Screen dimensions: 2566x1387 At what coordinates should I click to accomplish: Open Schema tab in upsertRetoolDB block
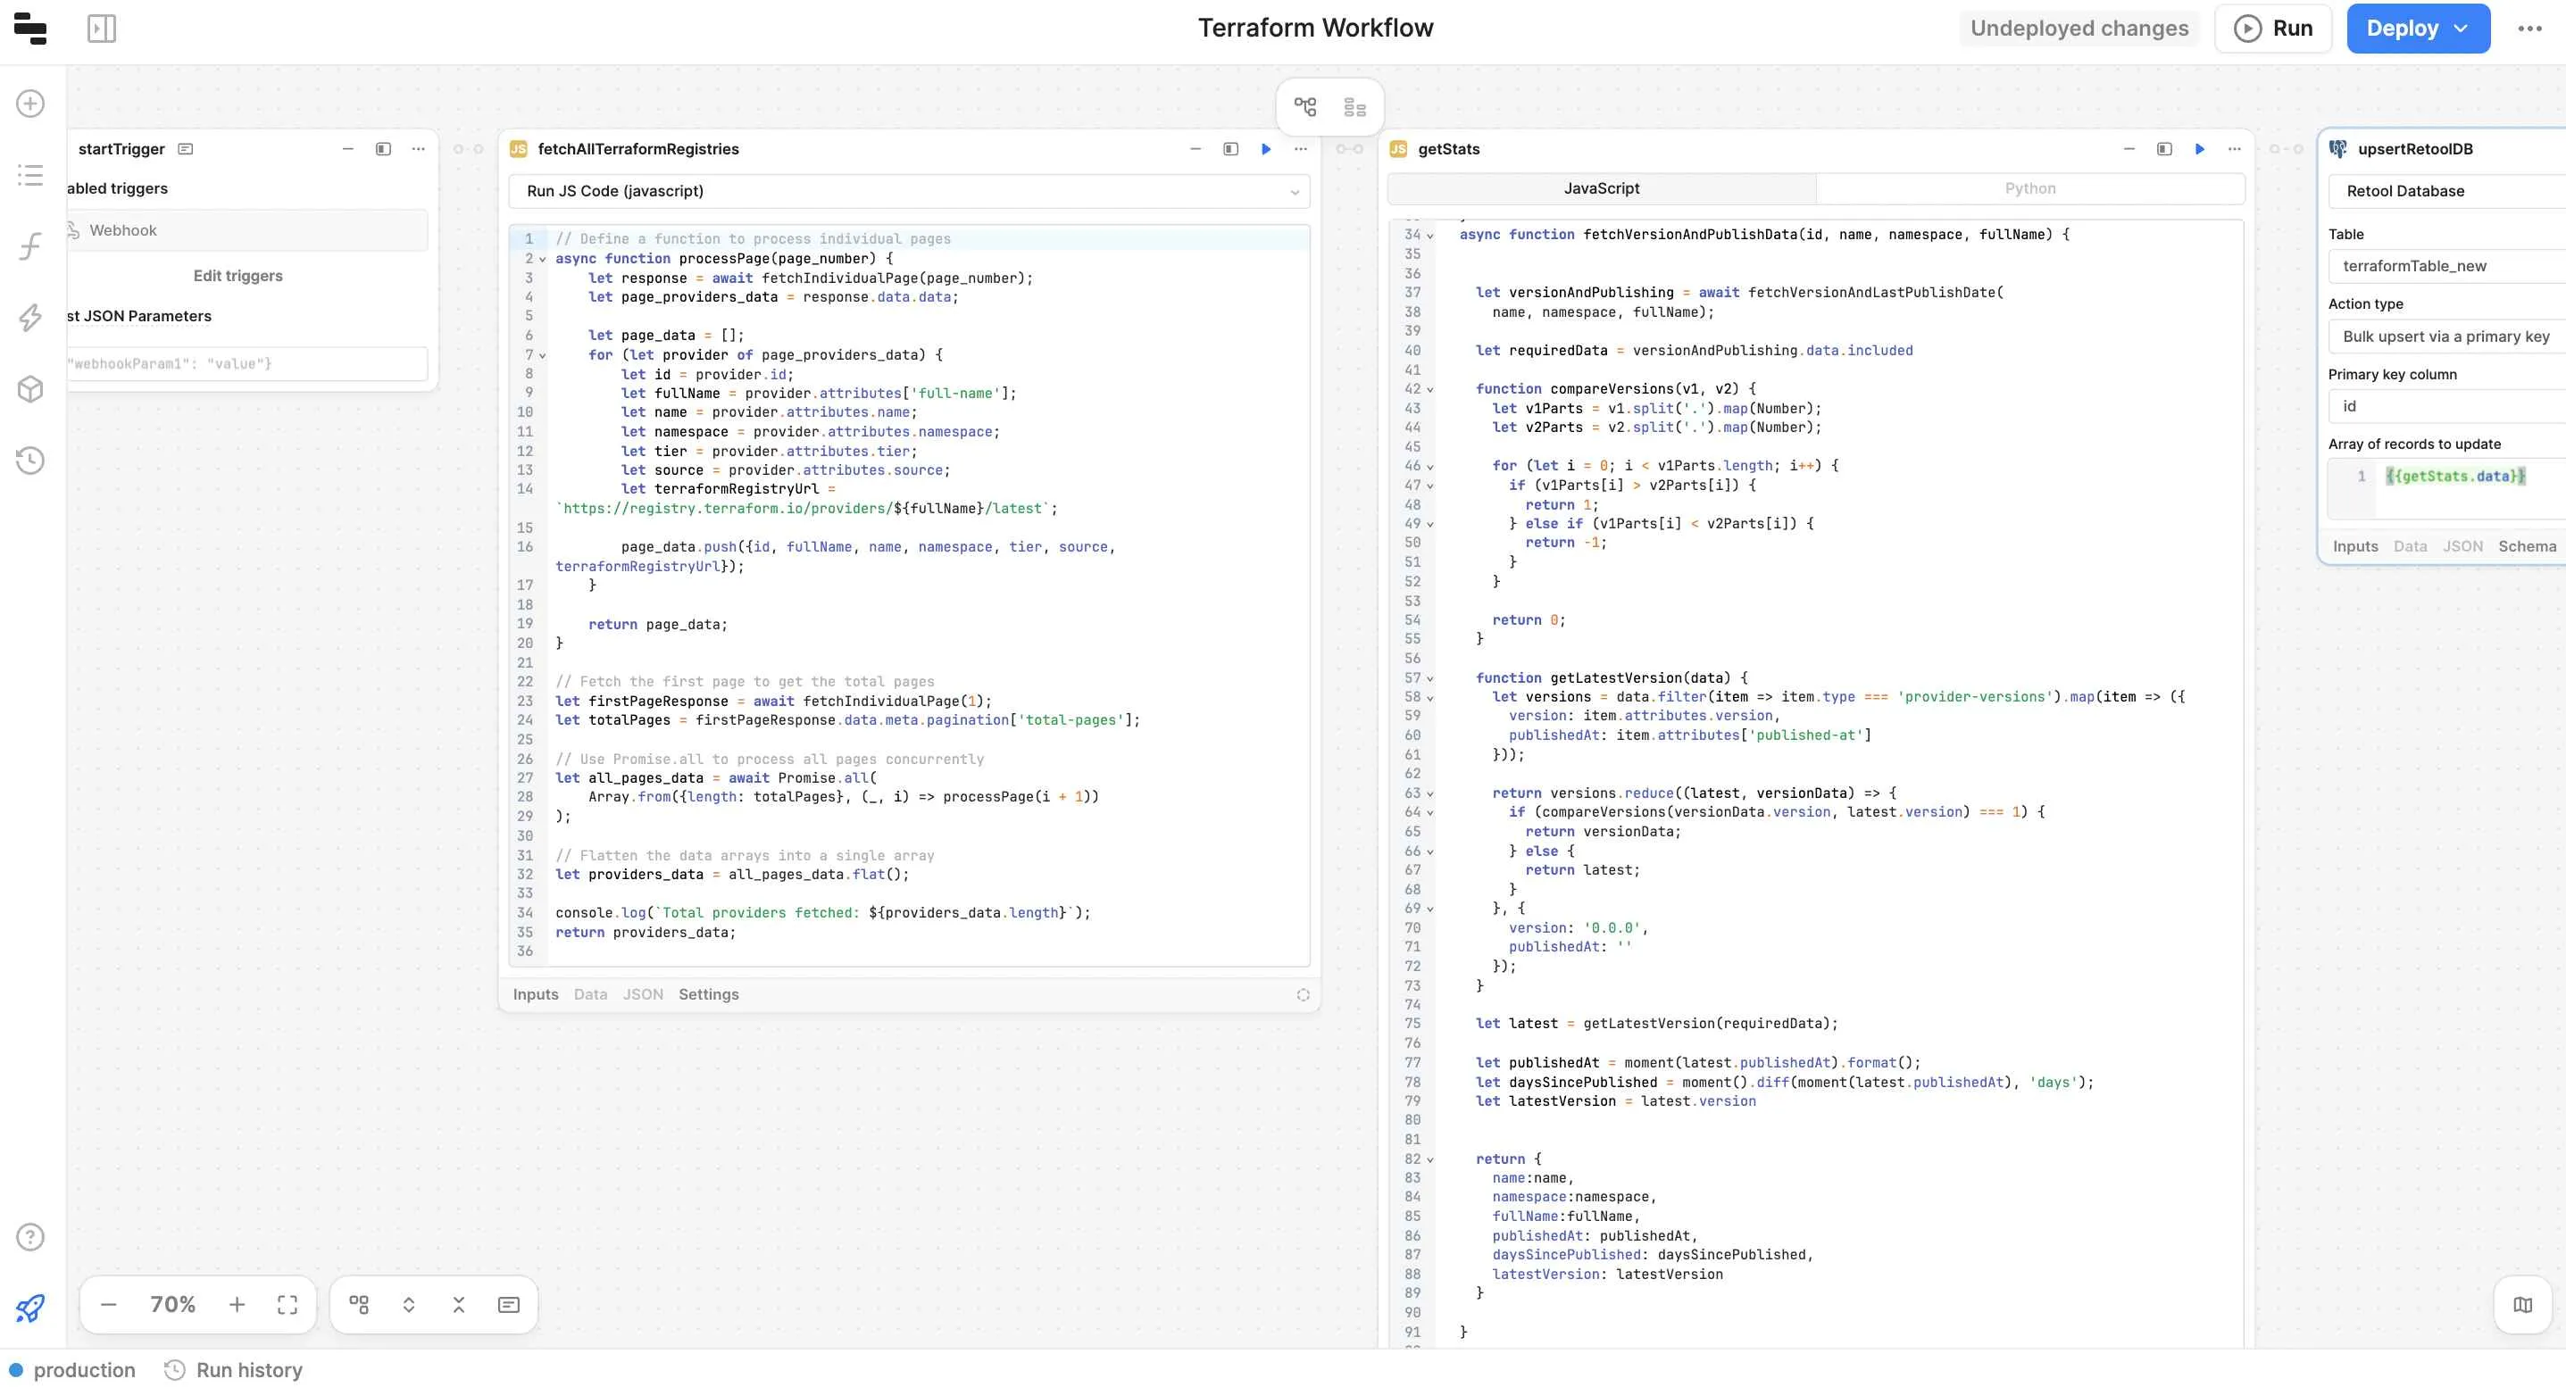tap(2527, 545)
